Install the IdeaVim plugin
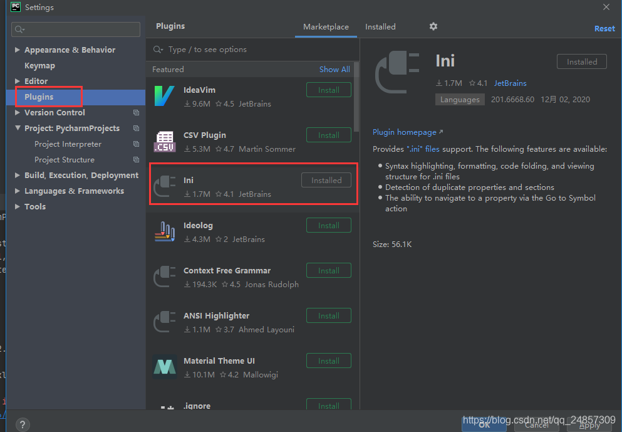The height and width of the screenshot is (432, 622). point(328,90)
